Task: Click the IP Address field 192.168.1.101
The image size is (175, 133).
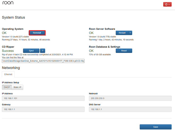Action: point(43,98)
